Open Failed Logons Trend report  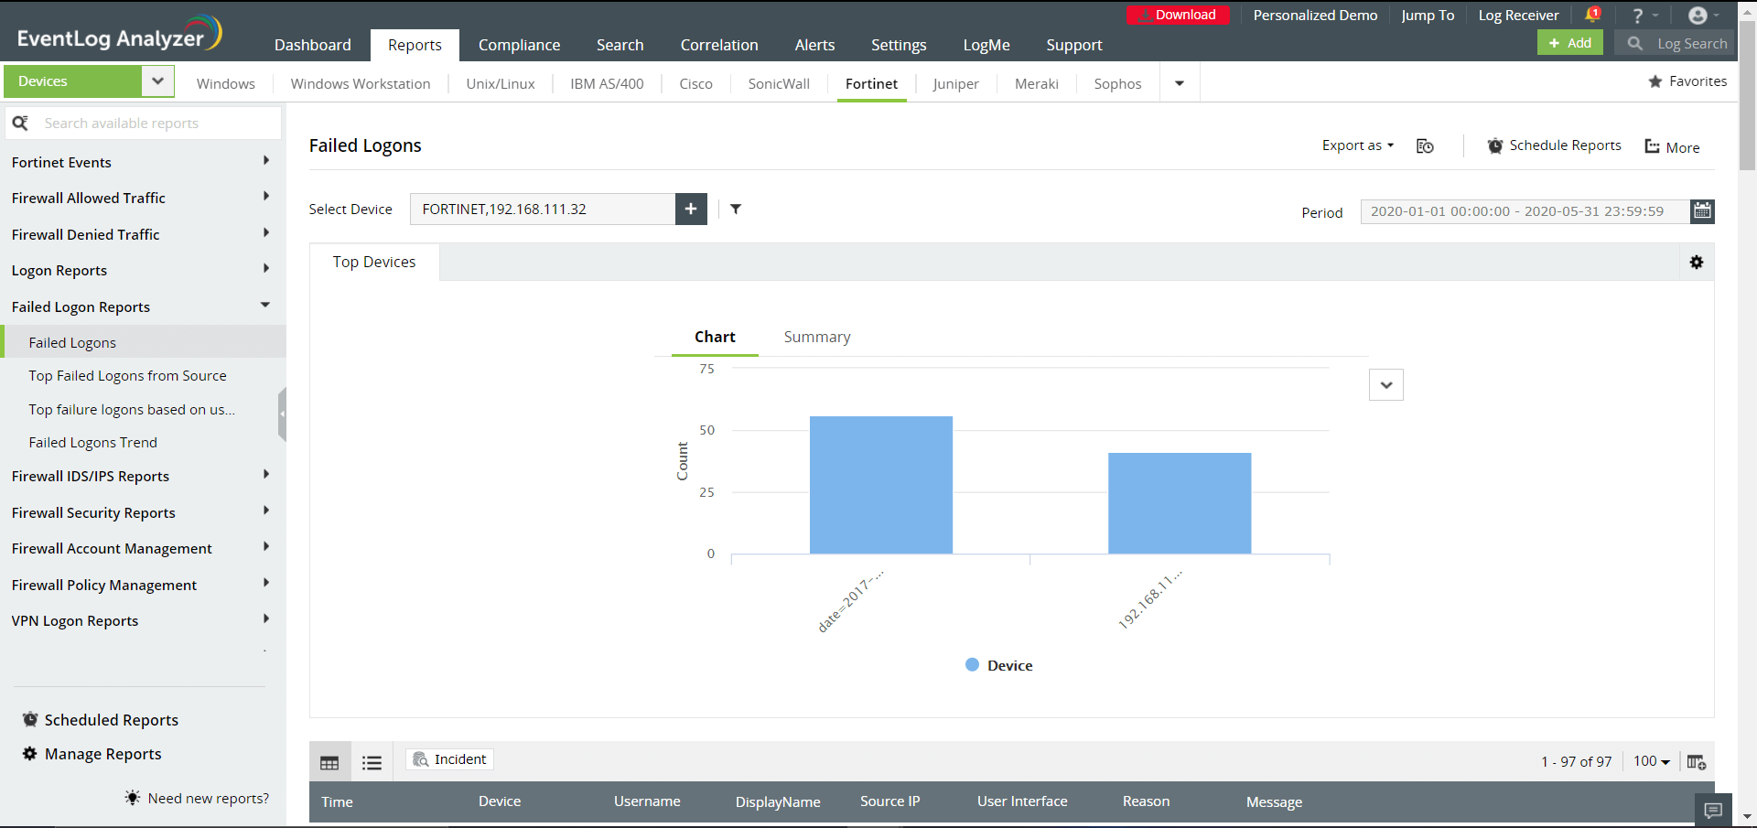(92, 443)
